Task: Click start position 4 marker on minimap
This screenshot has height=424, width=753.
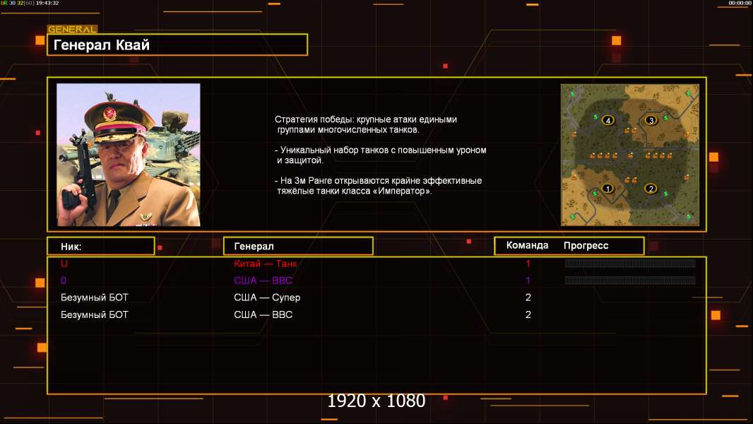Action: coord(608,120)
